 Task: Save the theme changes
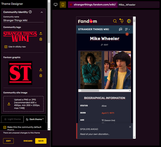click(41, 141)
